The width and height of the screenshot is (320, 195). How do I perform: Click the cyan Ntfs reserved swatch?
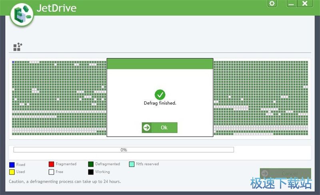pos(132,164)
